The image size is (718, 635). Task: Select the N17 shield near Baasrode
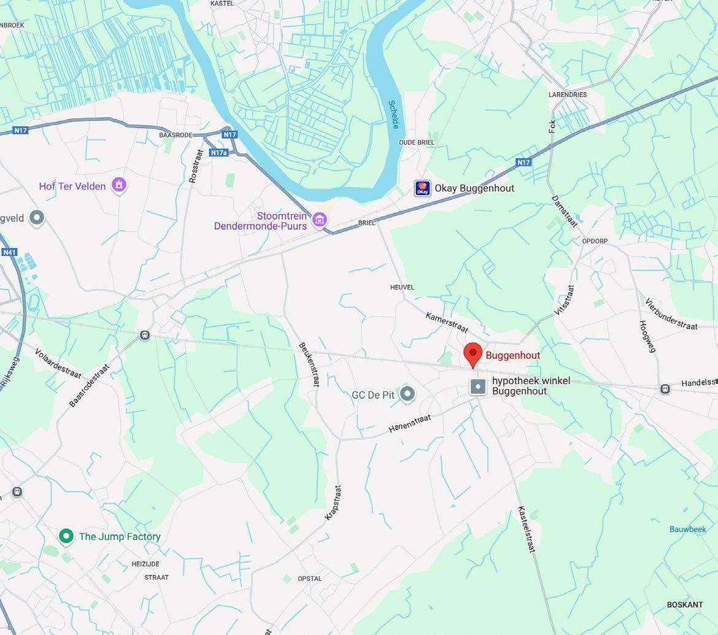(x=230, y=134)
